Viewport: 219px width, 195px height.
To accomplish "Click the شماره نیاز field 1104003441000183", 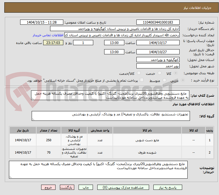I will click(158, 22).
